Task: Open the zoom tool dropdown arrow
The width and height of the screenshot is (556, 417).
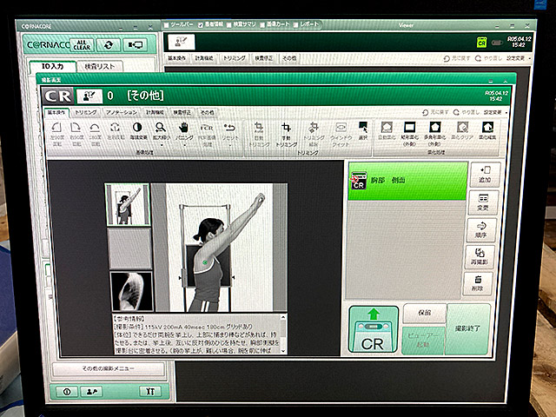Action: (162, 145)
